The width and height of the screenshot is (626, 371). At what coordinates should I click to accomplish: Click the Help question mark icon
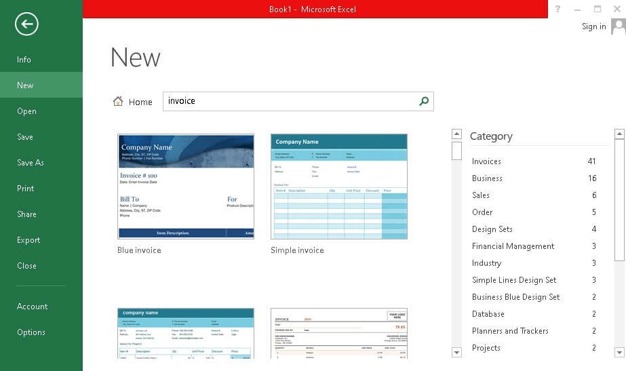[x=557, y=9]
